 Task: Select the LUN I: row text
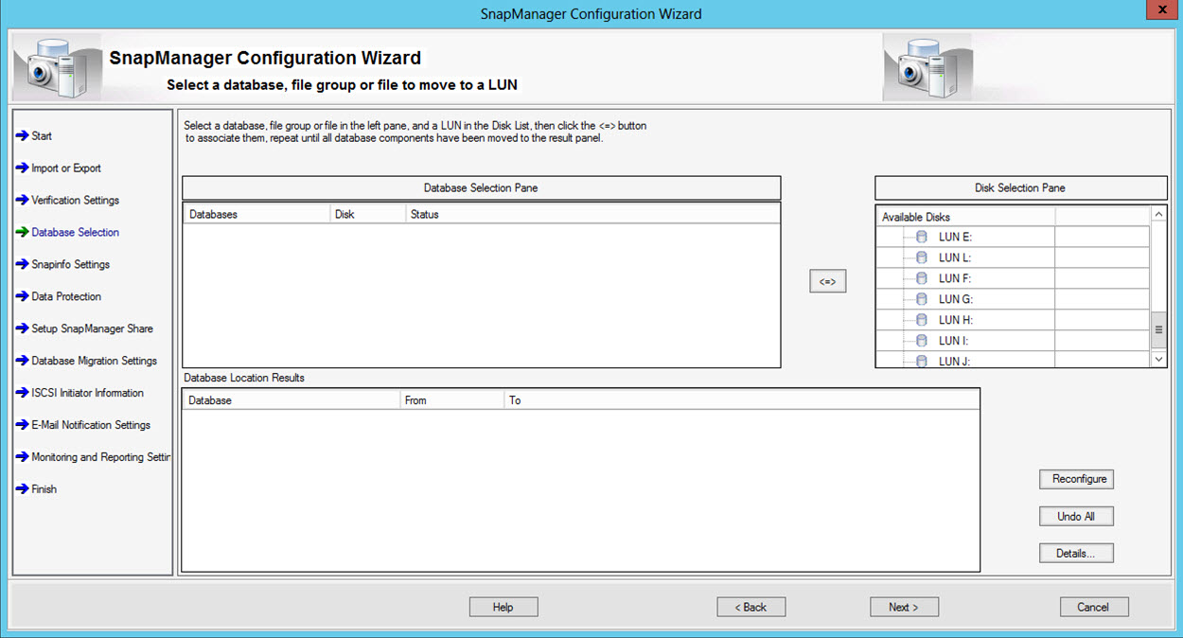(x=954, y=341)
